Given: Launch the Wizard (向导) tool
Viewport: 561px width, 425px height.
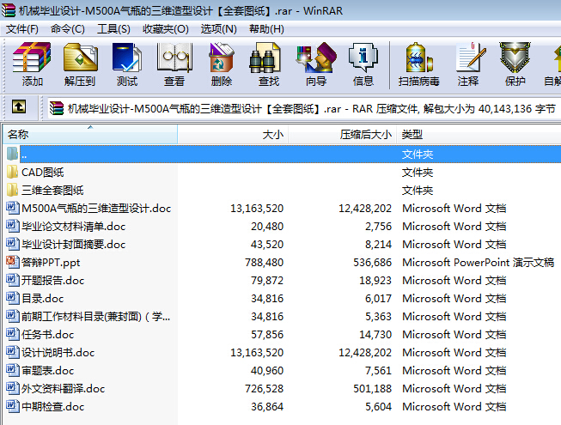Looking at the screenshot, I should click(316, 58).
